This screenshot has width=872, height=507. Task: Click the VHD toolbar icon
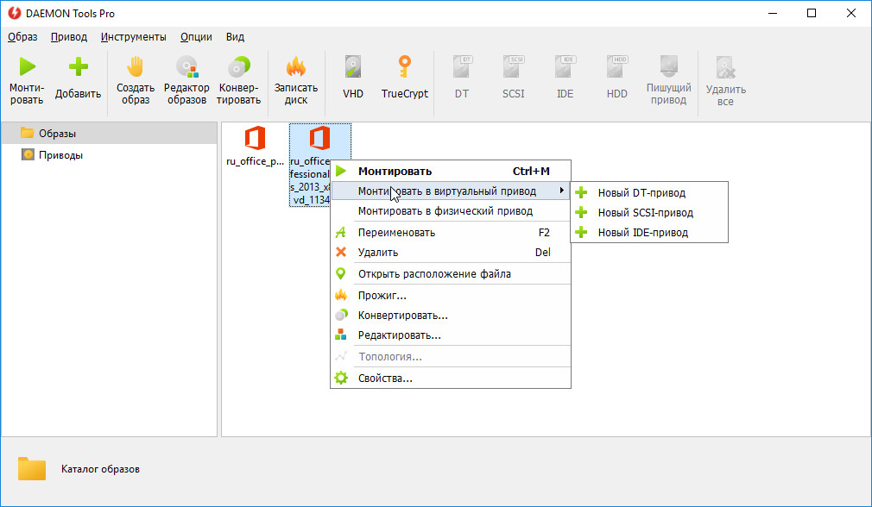pos(353,67)
